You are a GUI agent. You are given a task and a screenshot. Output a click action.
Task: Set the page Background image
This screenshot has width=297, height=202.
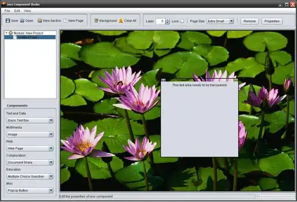point(96,20)
